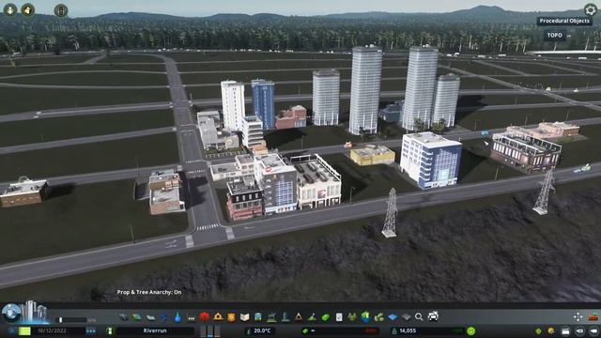Screen dimensions: 601x338
Task: Select the Bulldozer tool
Action: [x=593, y=317]
